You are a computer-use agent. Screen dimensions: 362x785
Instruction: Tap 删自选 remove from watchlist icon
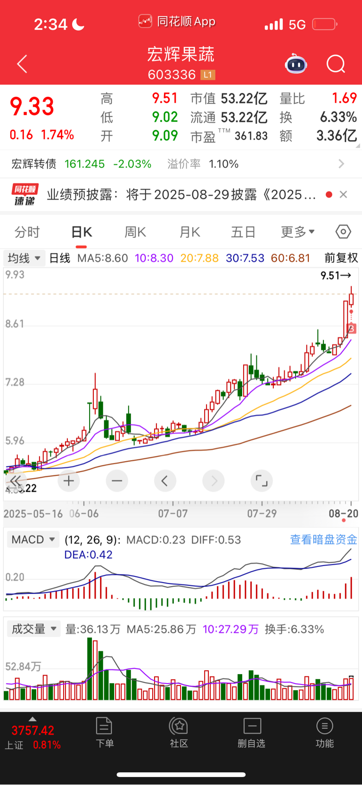click(x=252, y=732)
